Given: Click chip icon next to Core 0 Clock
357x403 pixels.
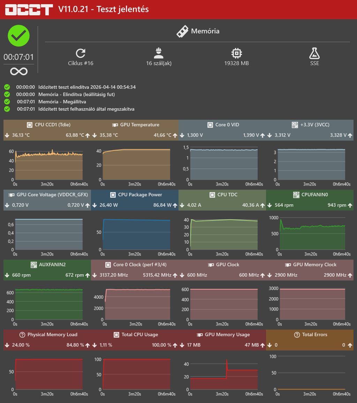Looking at the screenshot, I should pyautogui.click(x=108, y=265).
